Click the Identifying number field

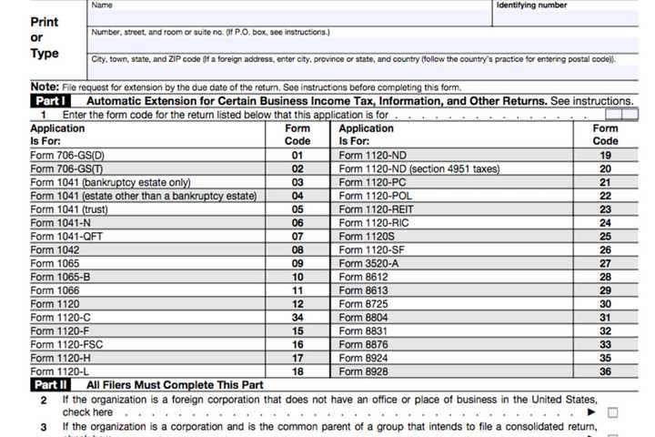pos(566,18)
